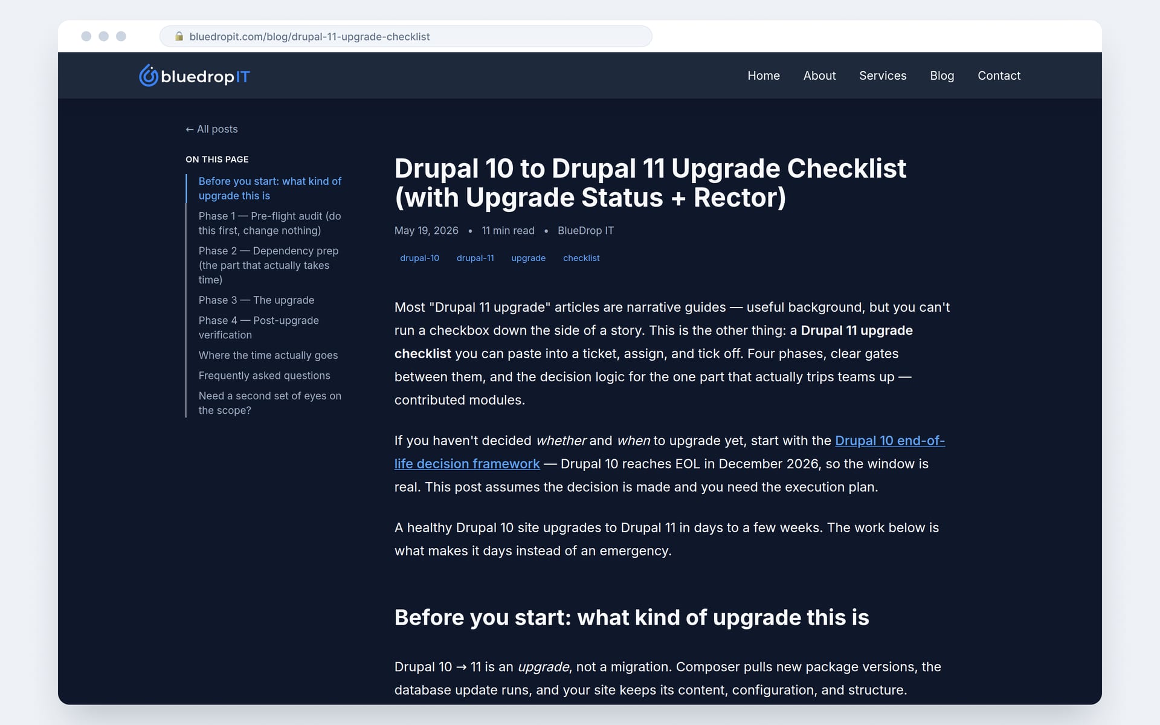Jump to 'Before you start' section link

270,188
